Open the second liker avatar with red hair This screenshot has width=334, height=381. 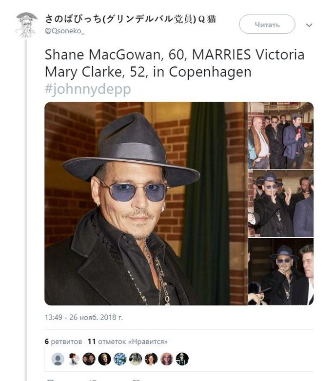point(74,359)
